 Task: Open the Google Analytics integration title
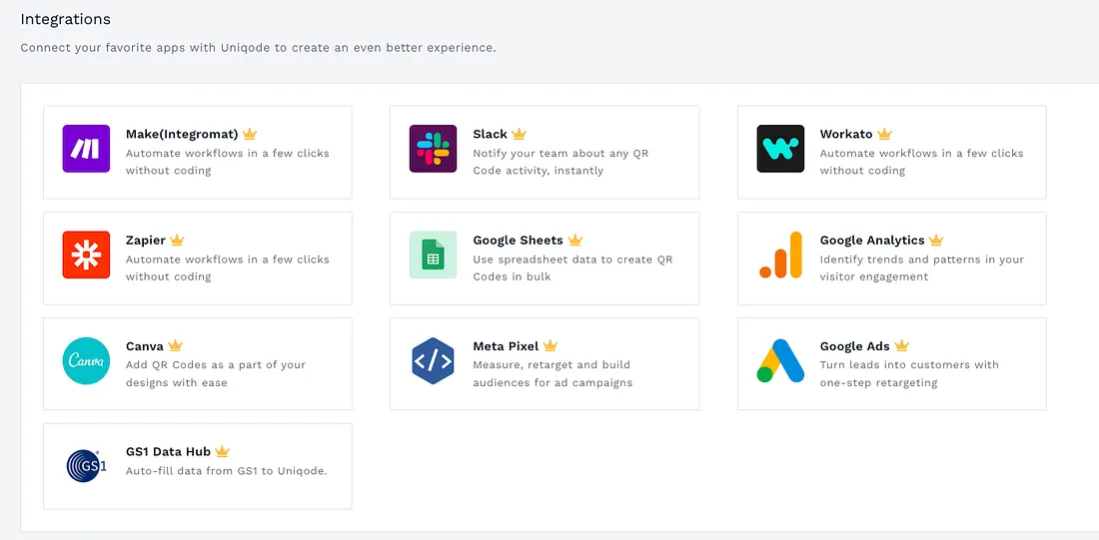[872, 241]
